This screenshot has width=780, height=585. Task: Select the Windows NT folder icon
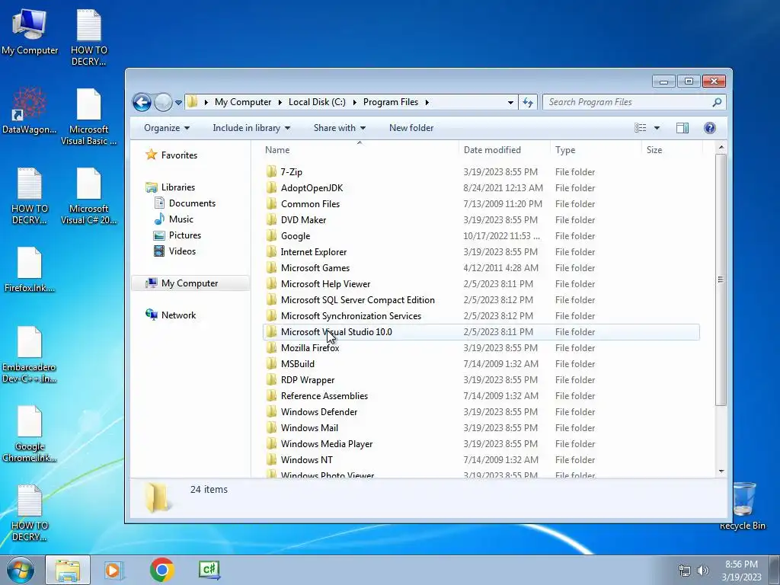271,459
